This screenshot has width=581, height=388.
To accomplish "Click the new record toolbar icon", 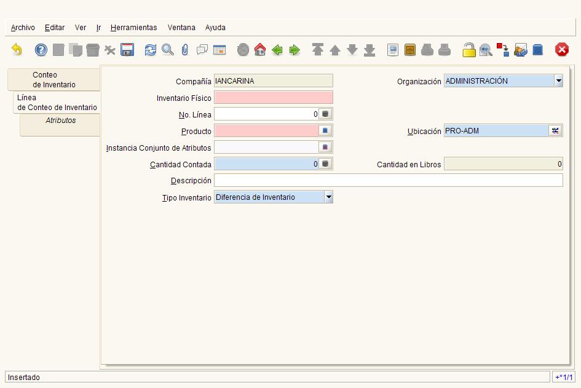I will (x=58, y=50).
